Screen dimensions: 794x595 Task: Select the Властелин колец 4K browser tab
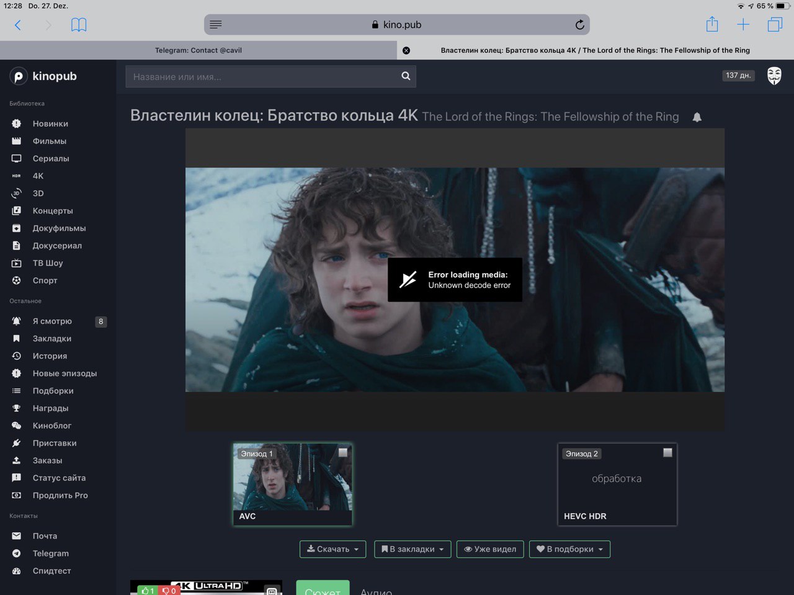point(595,50)
